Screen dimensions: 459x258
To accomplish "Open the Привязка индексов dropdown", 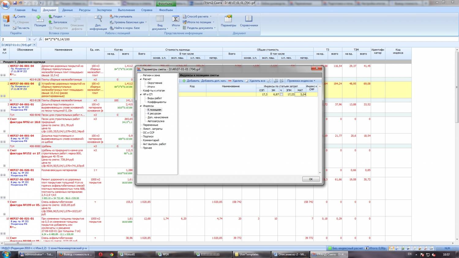I will pyautogui.click(x=301, y=81).
